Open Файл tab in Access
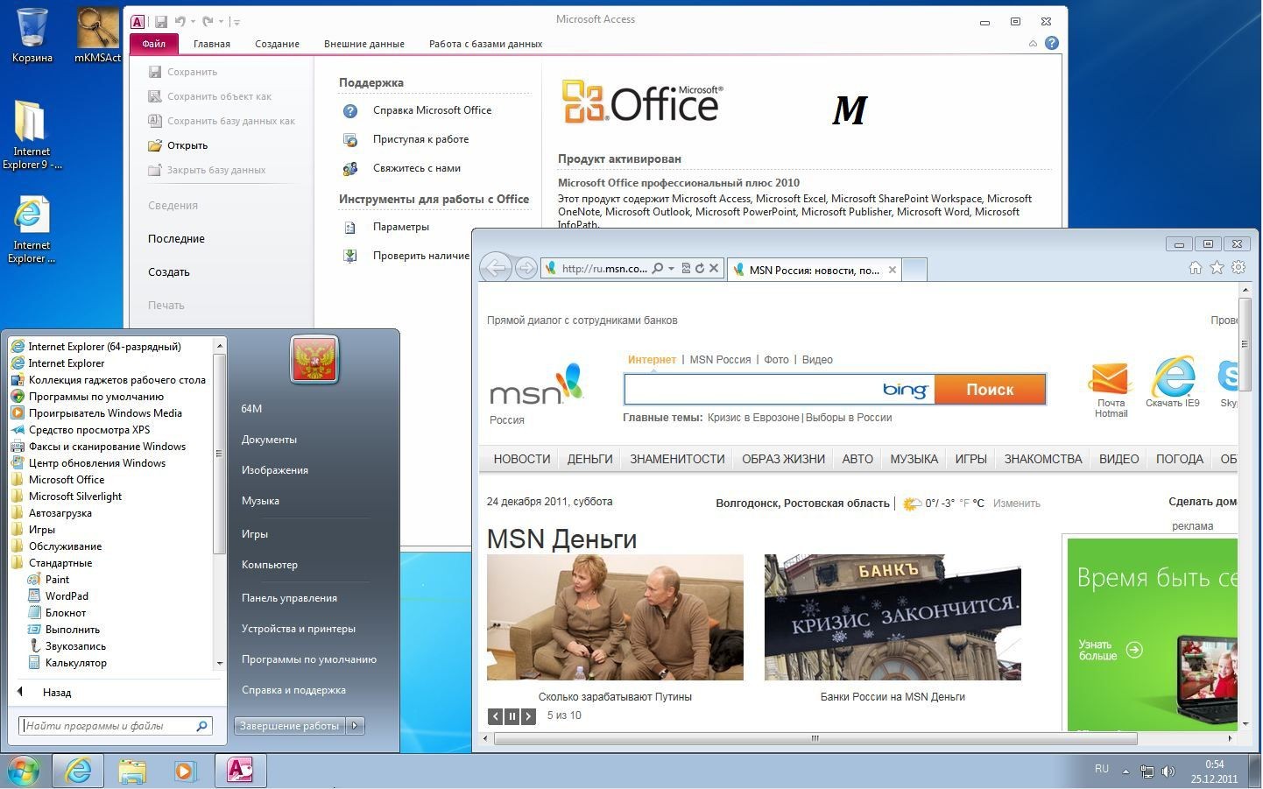The image size is (1263, 789). point(153,44)
